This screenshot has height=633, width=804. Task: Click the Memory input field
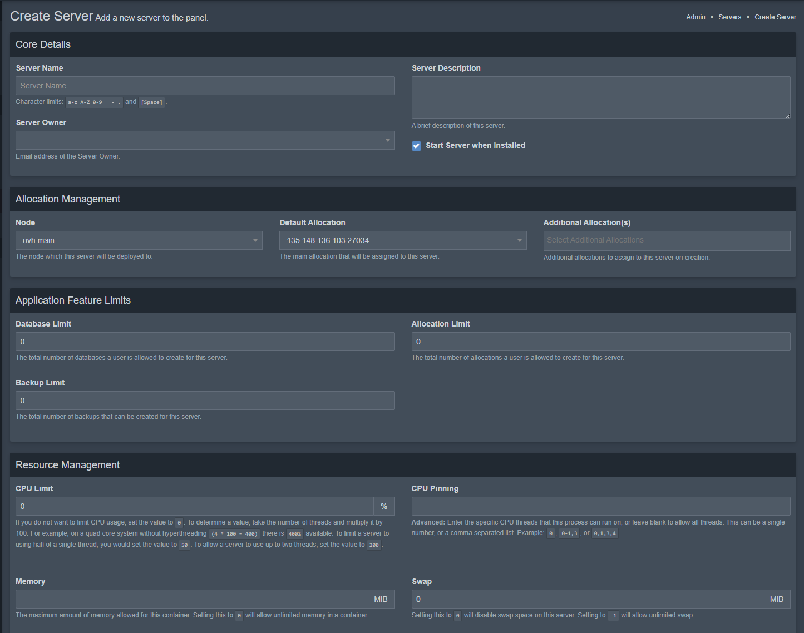point(191,599)
